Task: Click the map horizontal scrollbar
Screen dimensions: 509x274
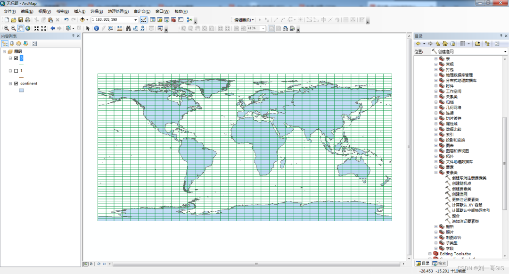Action: pyautogui.click(x=256, y=264)
